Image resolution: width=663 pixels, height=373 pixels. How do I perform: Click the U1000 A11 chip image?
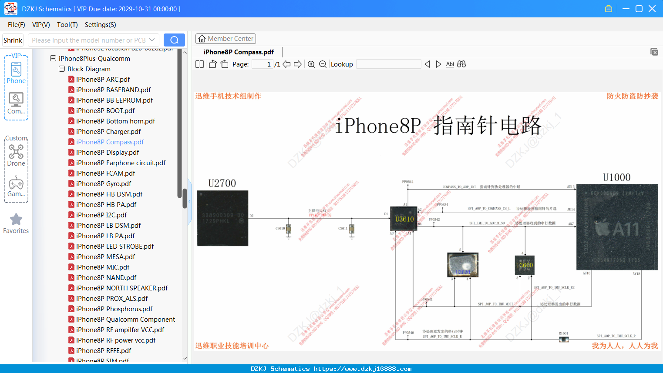[x=617, y=227]
